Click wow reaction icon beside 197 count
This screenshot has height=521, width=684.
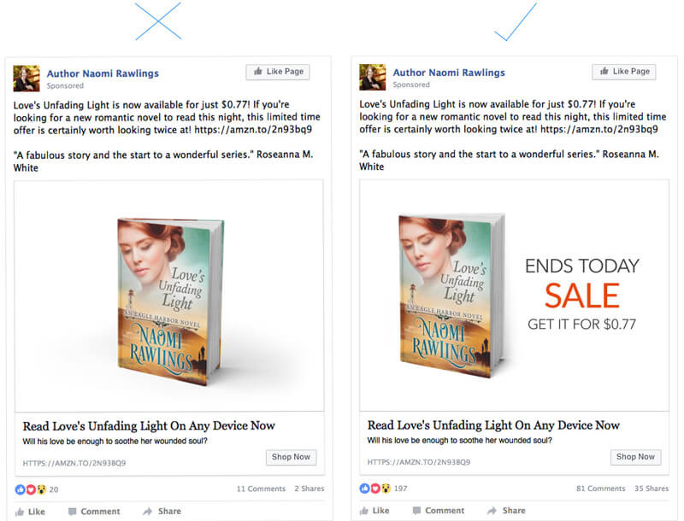coord(386,489)
